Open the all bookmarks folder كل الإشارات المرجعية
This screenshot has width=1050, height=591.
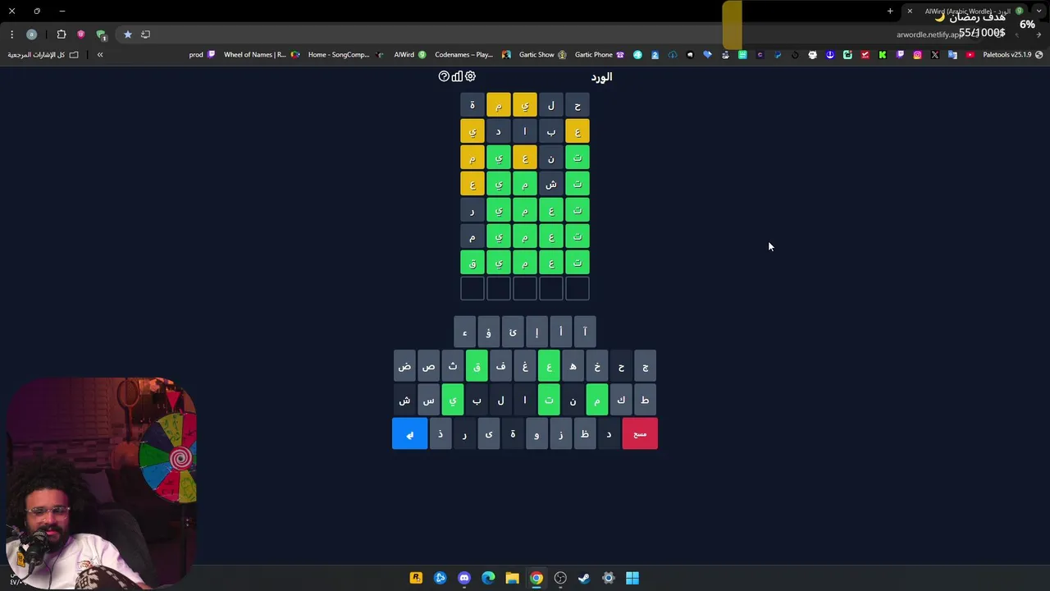coord(43,54)
